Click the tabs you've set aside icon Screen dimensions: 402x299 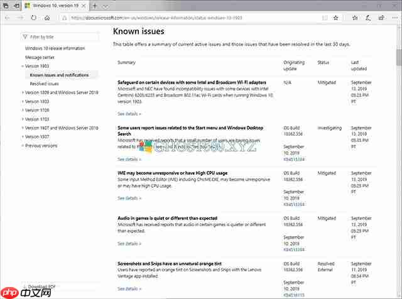coord(6,6)
